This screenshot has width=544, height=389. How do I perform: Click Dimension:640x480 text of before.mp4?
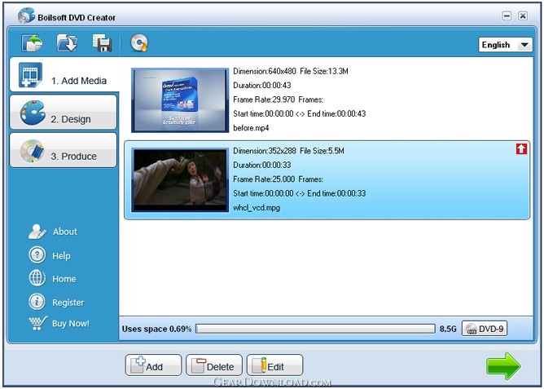point(265,71)
